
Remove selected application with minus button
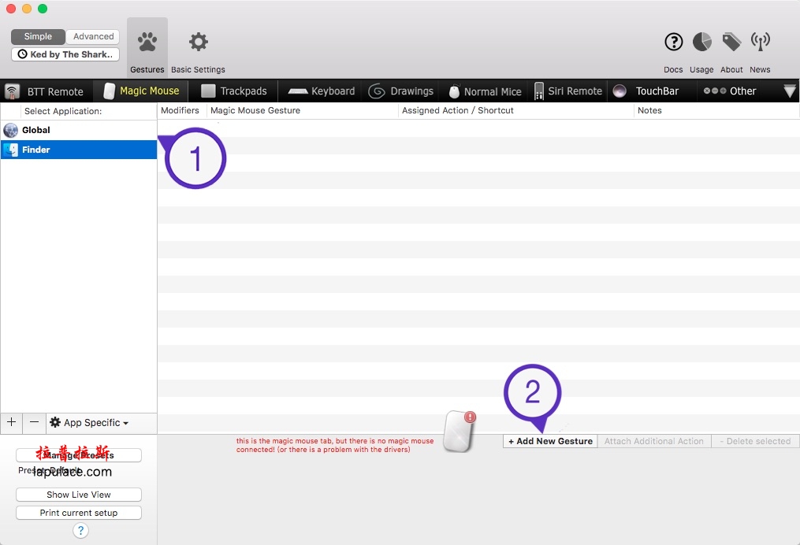[34, 422]
